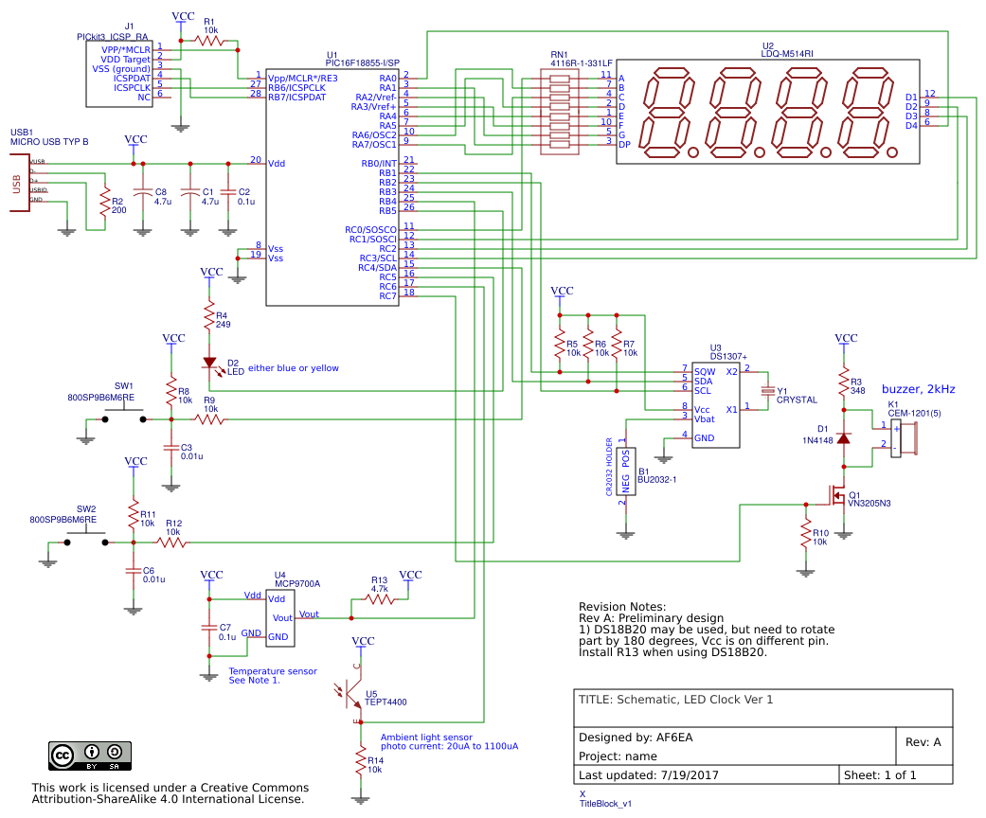Select the 1N4148 diode D1 symbol
Screen dimensions: 986x818
844,437
